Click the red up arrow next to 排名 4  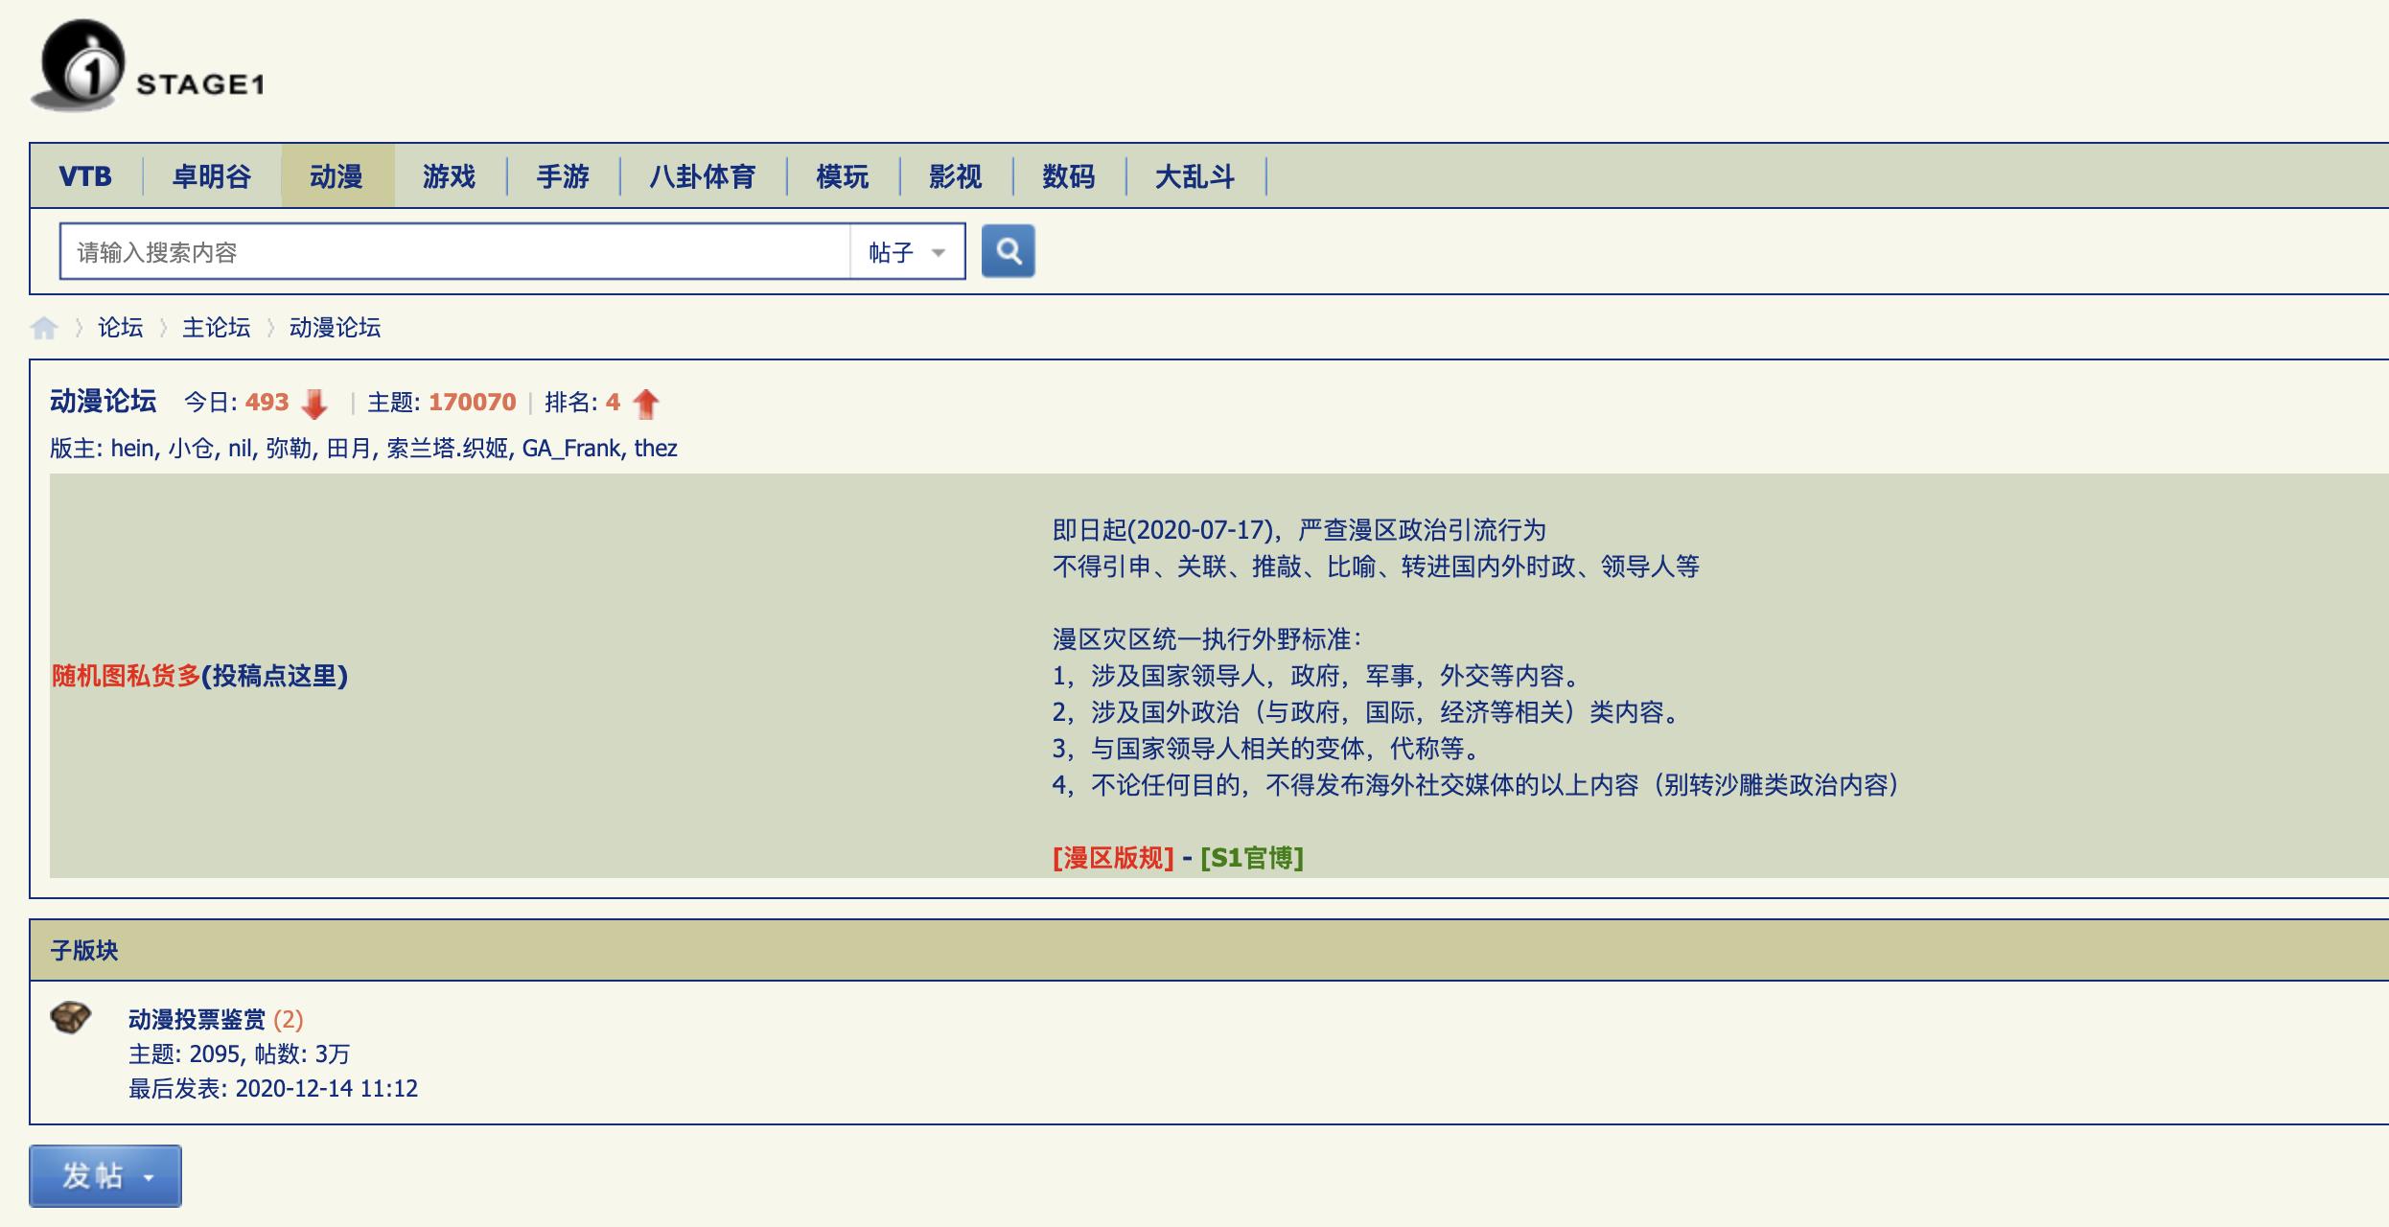(644, 404)
